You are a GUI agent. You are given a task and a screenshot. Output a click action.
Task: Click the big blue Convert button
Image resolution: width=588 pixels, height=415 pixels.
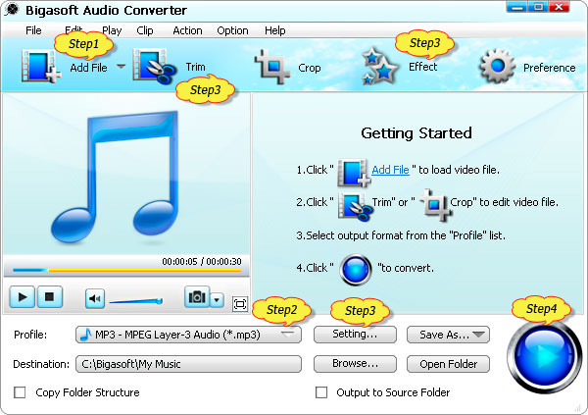point(544,356)
